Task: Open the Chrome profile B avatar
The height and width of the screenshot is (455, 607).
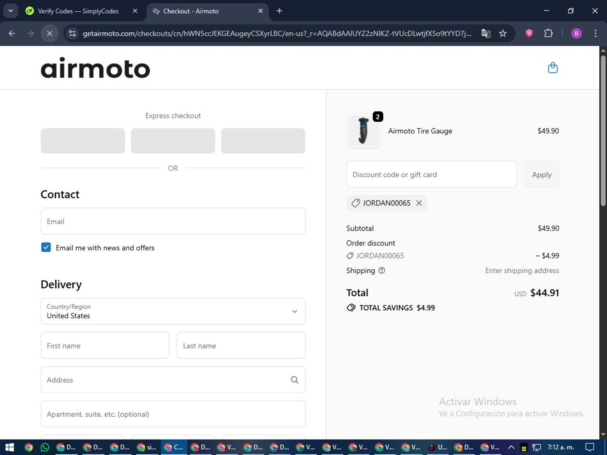Action: click(x=576, y=34)
